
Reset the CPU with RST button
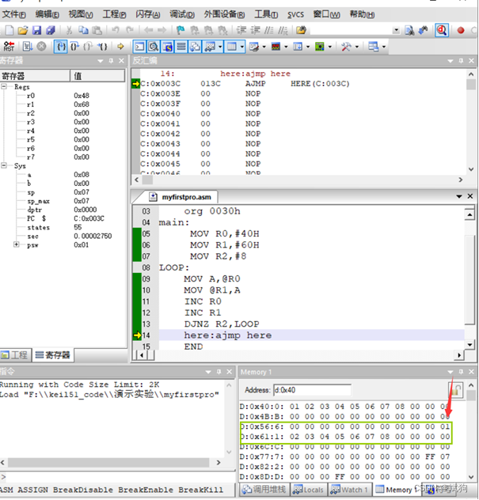pos(9,47)
